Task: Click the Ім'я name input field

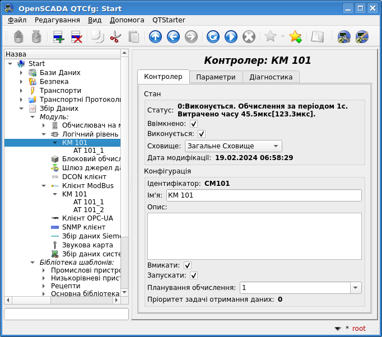Action: 264,195
